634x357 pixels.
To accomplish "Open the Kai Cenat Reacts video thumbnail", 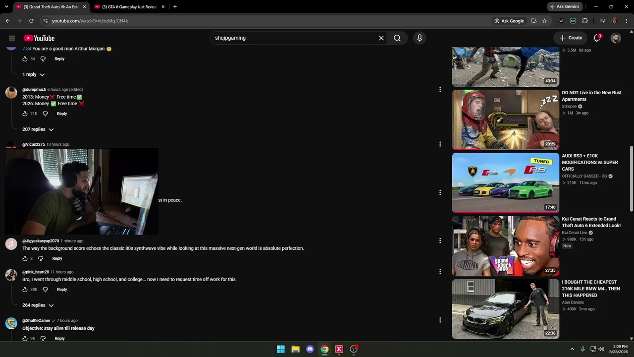I will pyautogui.click(x=505, y=246).
